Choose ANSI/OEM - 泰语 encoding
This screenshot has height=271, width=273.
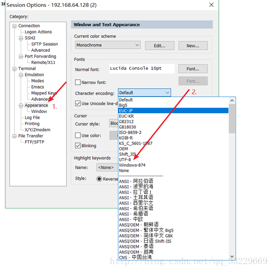click(173, 247)
